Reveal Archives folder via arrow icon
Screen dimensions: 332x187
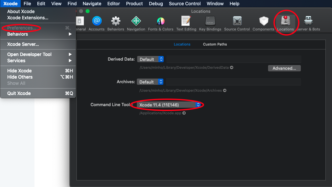(225, 90)
